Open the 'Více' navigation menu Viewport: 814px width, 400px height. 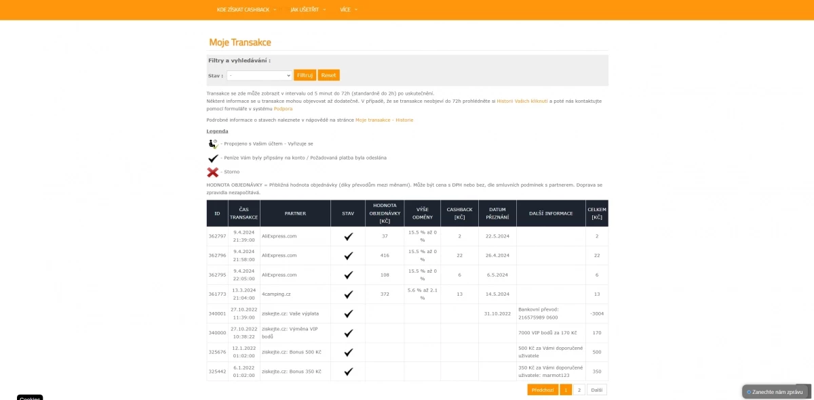349,9
